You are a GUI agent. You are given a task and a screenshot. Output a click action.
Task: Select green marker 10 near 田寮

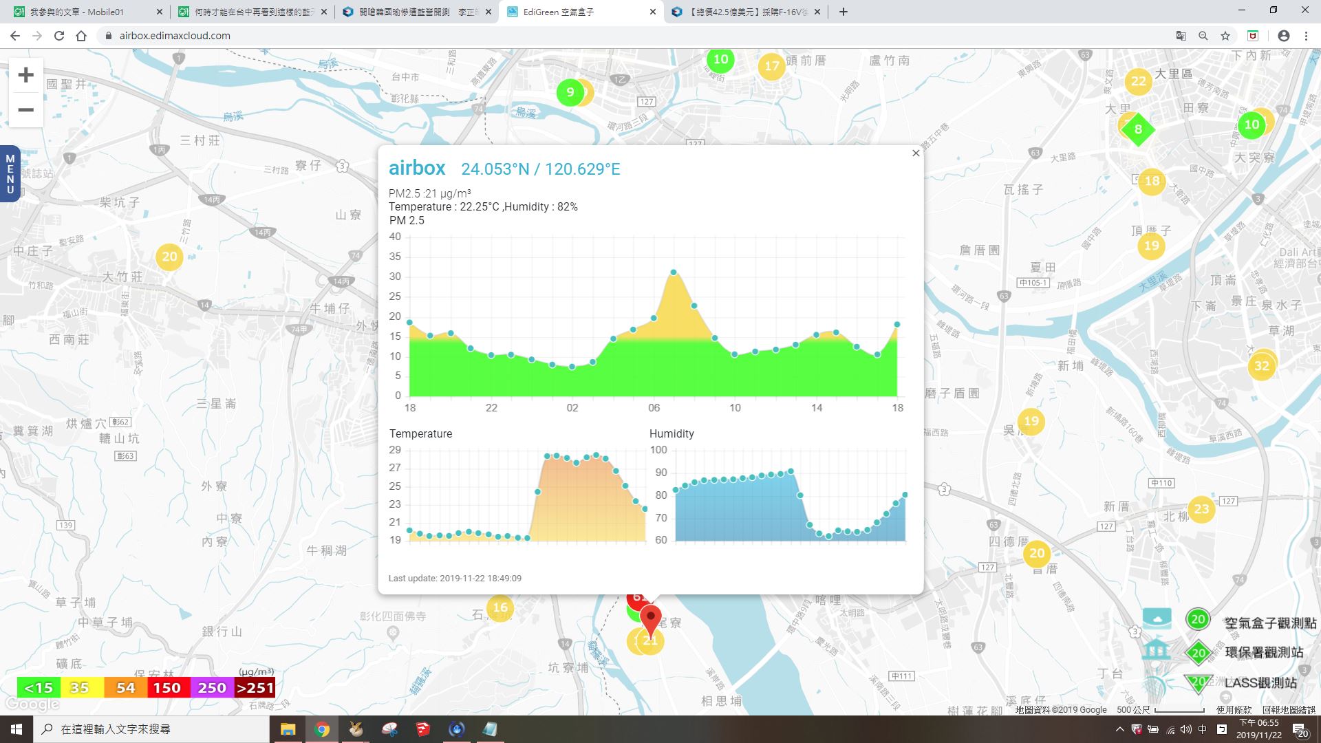coord(1252,125)
